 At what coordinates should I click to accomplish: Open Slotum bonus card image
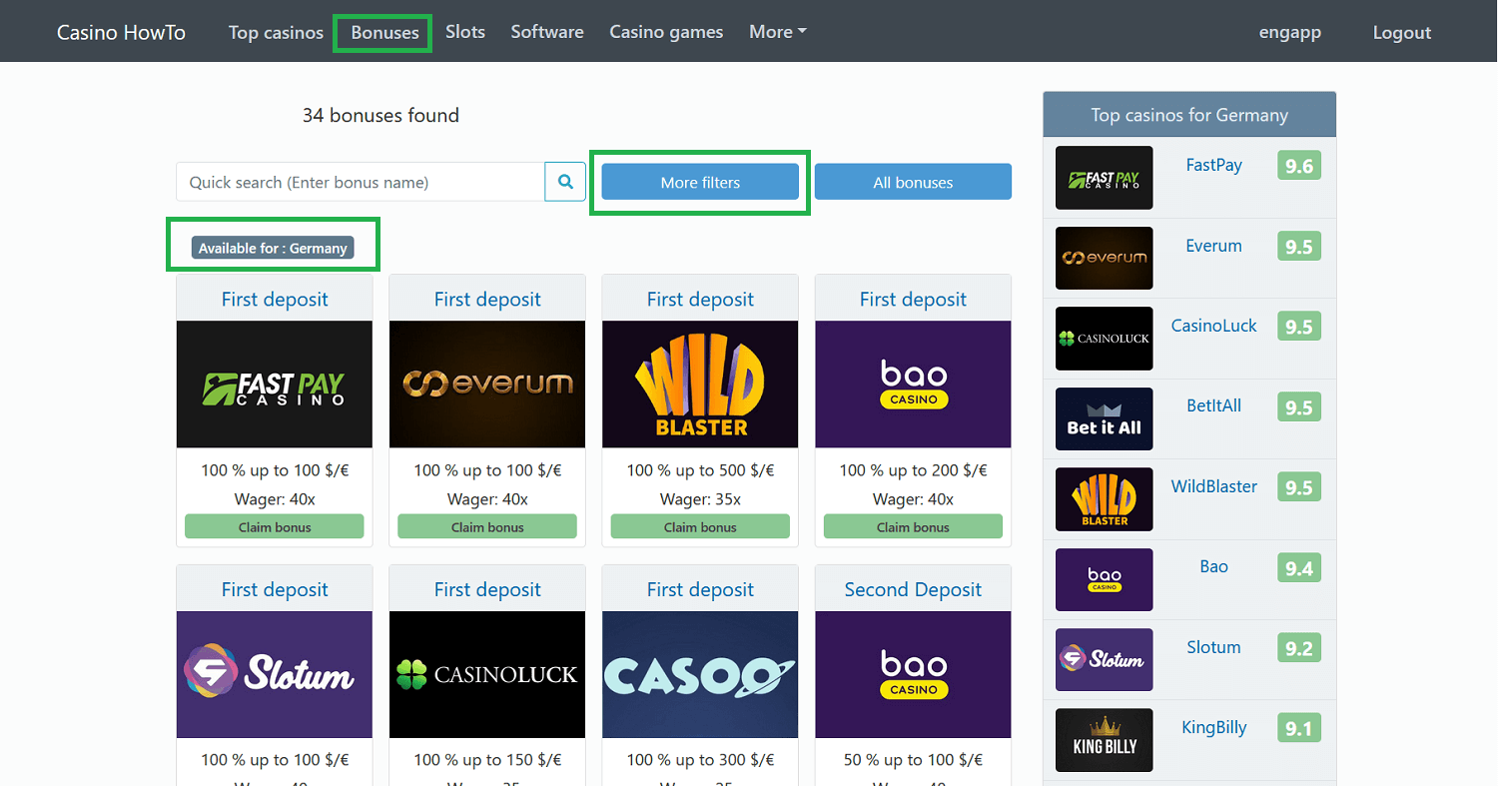click(x=275, y=675)
